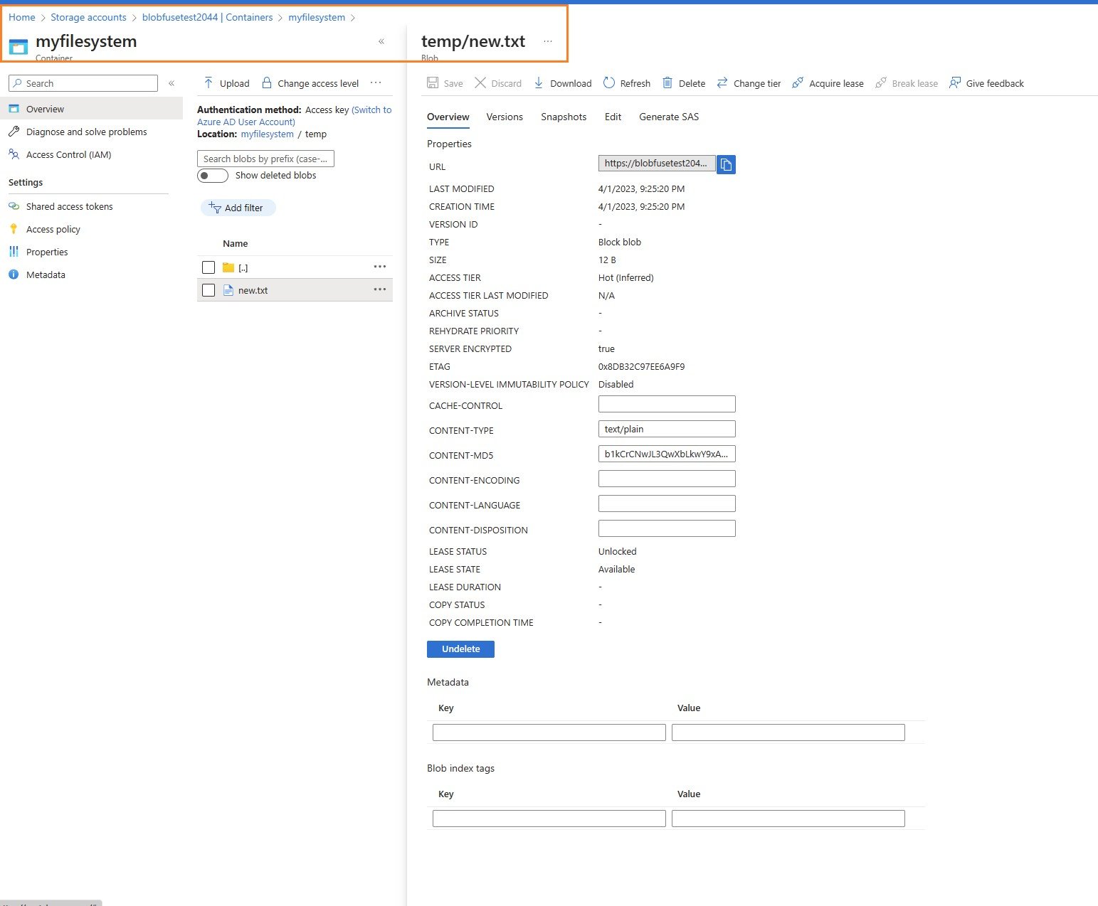1098x906 pixels.
Task: Delete the temp/new.txt blob
Action: tap(683, 83)
